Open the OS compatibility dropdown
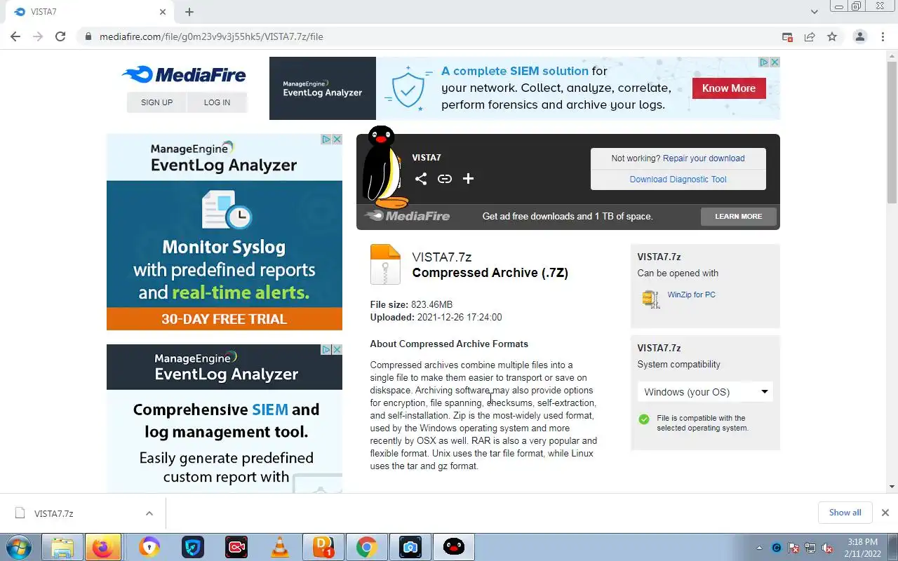The height and width of the screenshot is (561, 898). point(705,392)
